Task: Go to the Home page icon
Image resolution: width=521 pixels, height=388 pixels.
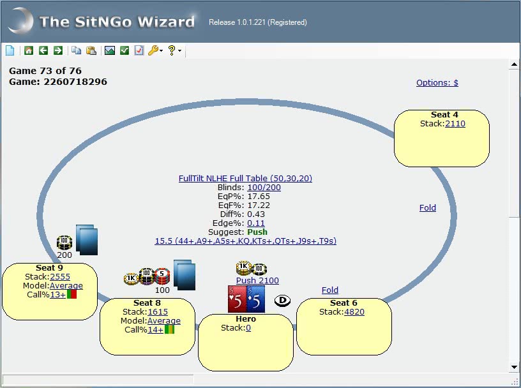Action: click(29, 50)
